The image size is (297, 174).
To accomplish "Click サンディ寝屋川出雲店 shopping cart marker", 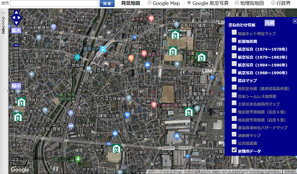I will tap(127, 115).
